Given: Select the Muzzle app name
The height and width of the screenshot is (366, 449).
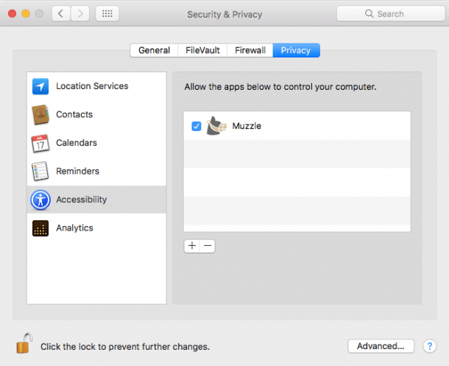Looking at the screenshot, I should [247, 126].
